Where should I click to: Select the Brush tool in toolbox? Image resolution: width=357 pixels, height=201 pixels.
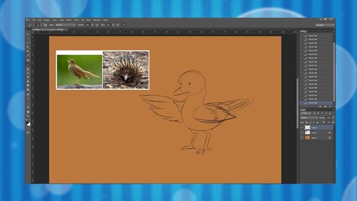click(28, 65)
